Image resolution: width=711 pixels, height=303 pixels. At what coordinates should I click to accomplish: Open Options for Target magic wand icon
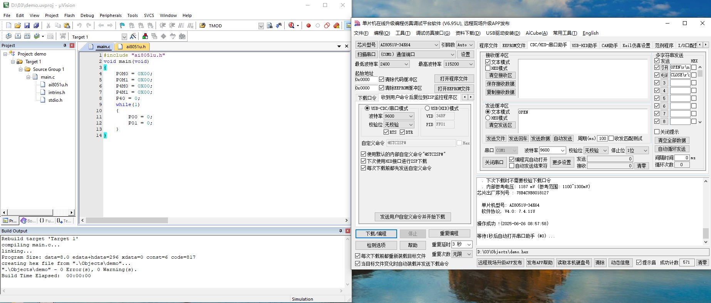click(x=133, y=36)
